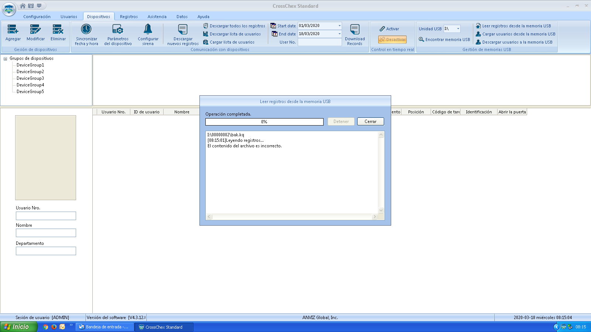Click the Nombre field in left panel
The width and height of the screenshot is (591, 332).
(x=46, y=233)
